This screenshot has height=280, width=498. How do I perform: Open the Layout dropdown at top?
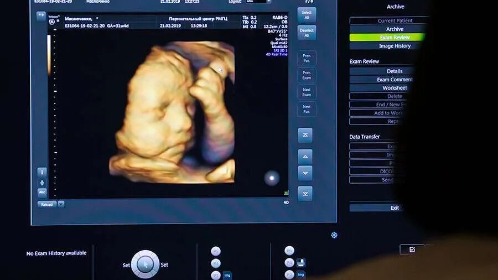tap(259, 2)
